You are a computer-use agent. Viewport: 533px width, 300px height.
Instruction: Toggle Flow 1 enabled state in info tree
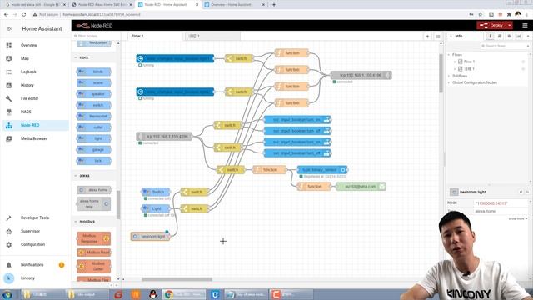(523, 62)
